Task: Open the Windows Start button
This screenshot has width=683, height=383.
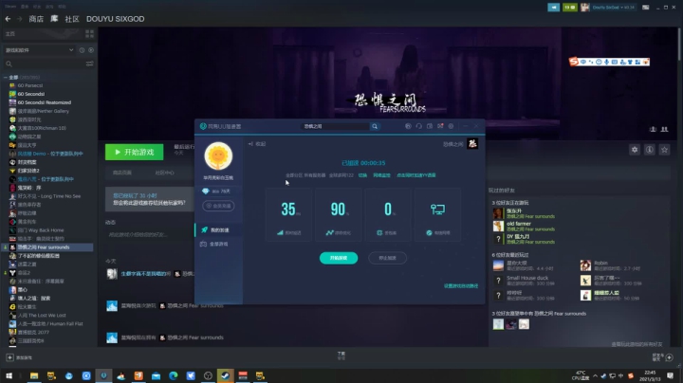Action: [9, 375]
